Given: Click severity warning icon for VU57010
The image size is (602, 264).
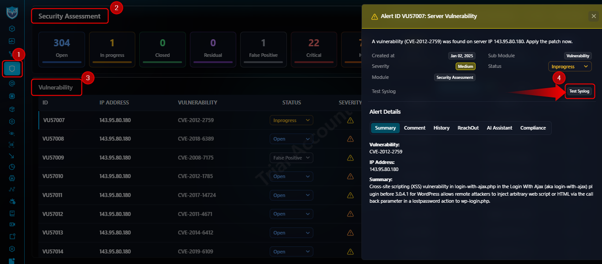Looking at the screenshot, I should 350,176.
